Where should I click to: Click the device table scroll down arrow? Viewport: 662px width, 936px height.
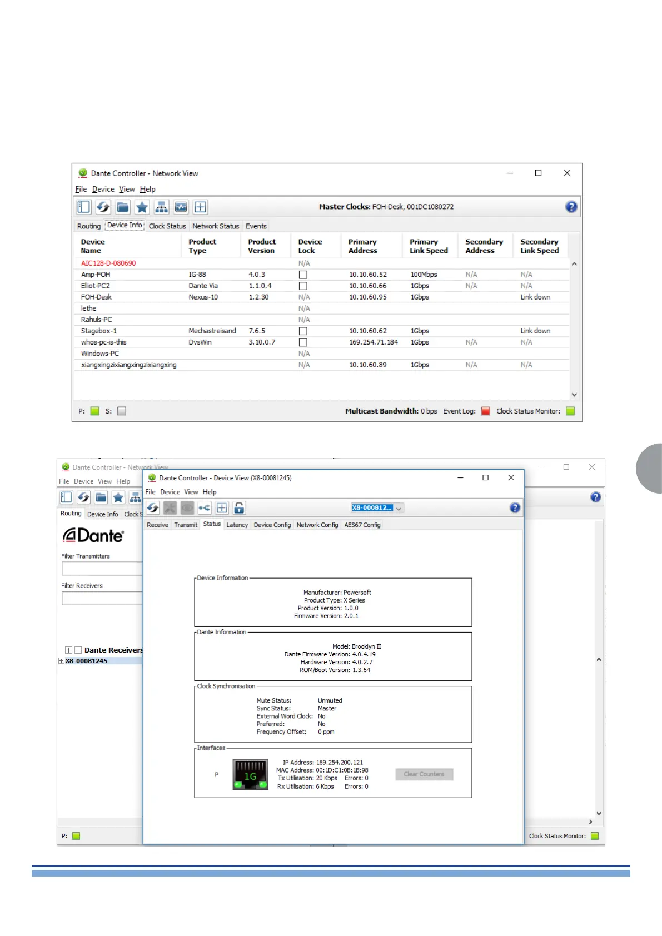click(x=574, y=395)
